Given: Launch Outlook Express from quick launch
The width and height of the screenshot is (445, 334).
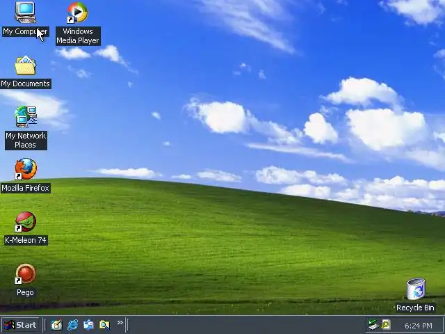Looking at the screenshot, I should click(88, 325).
